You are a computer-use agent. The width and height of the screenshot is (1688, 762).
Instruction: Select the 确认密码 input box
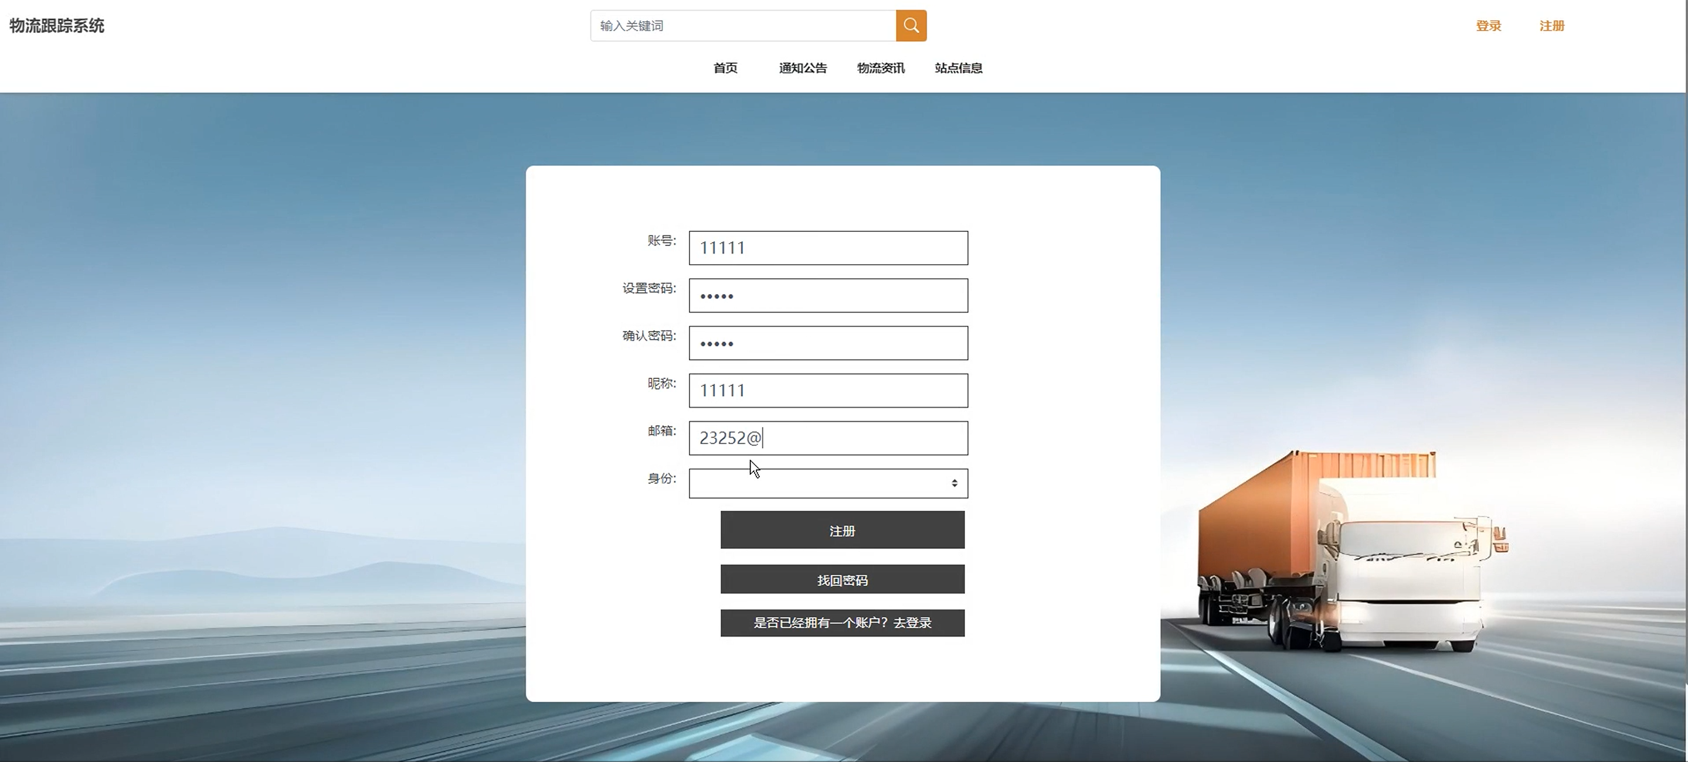point(828,343)
